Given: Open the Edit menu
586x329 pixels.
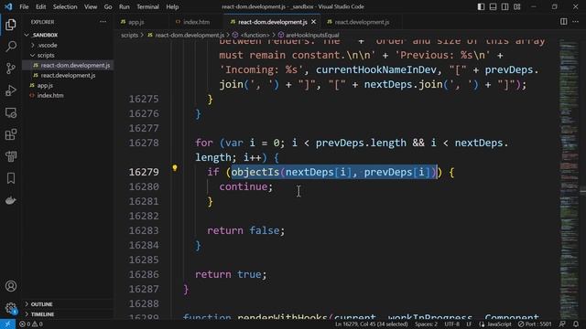Looking at the screenshot, I should (40, 6).
